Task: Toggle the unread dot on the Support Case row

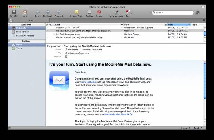Action: (x=122, y=28)
